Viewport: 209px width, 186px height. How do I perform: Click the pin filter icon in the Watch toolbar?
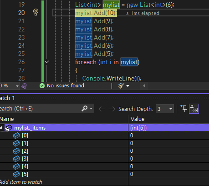click(184, 108)
